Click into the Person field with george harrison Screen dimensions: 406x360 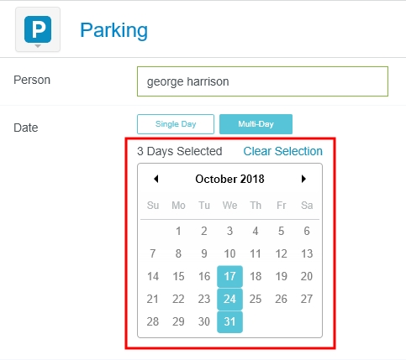pos(262,81)
